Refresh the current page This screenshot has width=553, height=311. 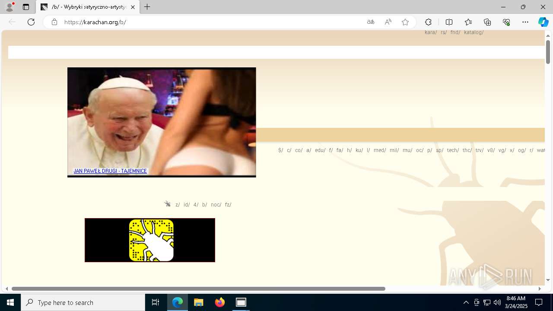click(x=31, y=22)
